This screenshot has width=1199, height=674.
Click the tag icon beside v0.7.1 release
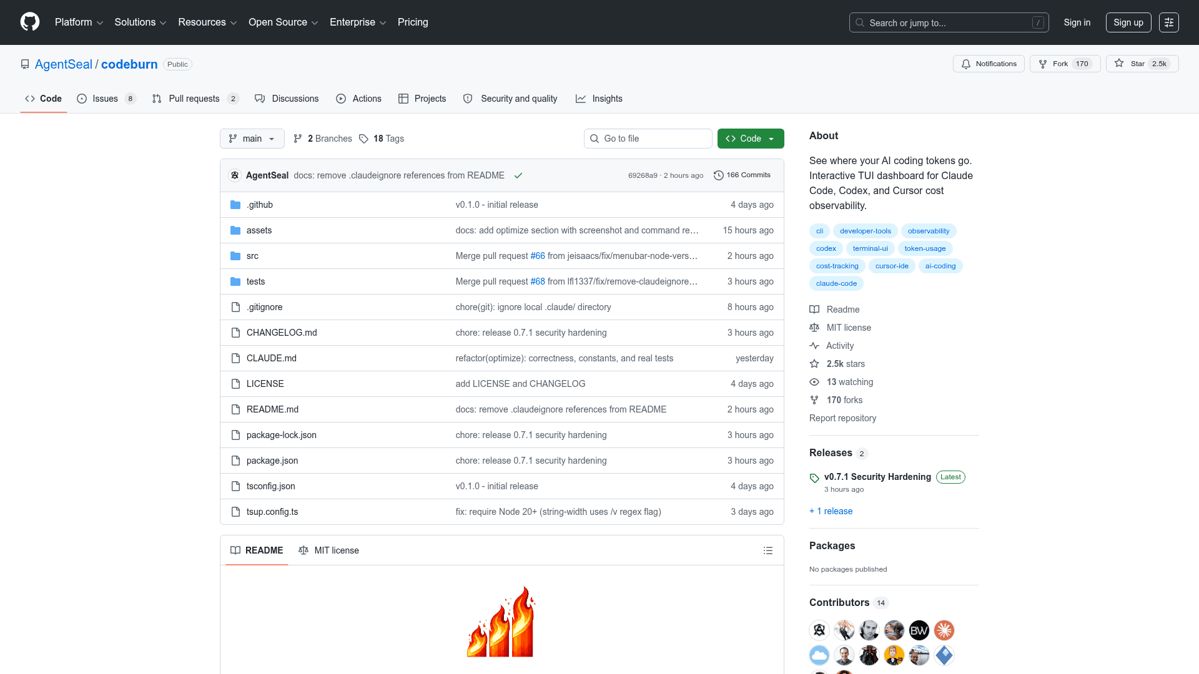point(814,478)
